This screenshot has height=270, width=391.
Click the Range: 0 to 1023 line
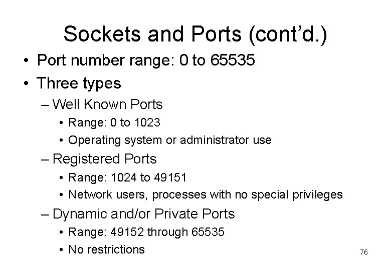(114, 122)
